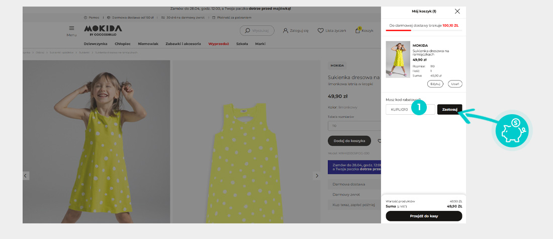Click the 100,10 ZŁ missing amount
Image resolution: width=553 pixels, height=239 pixels.
[x=450, y=26]
